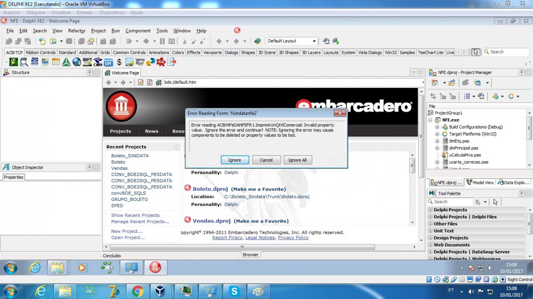Select uCalculaMva.pas in Project Manager
Screen dimensions: 533x299
[465, 155]
